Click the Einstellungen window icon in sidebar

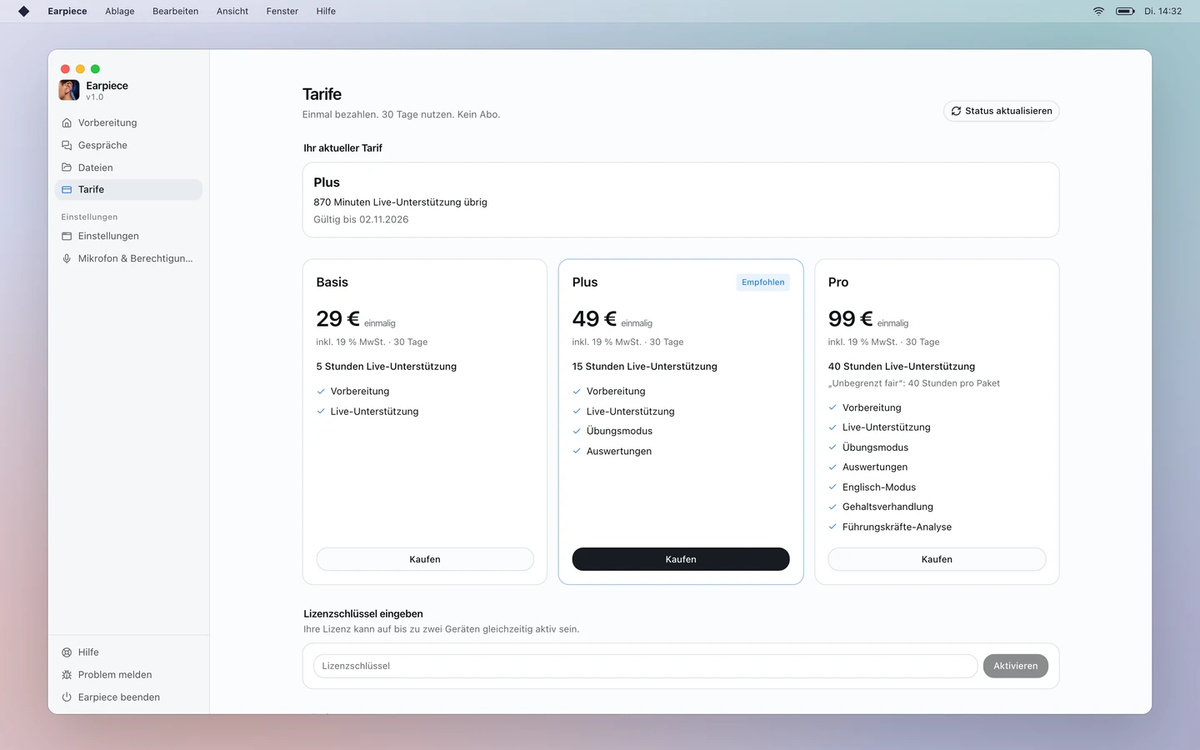pyautogui.click(x=67, y=236)
